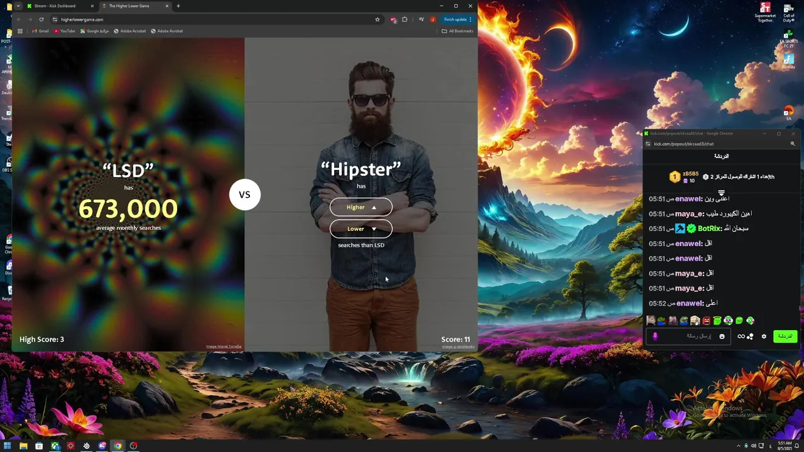Viewport: 804px width, 452px height.
Task: Click the higherlowergame.com address bar
Action: point(216,19)
